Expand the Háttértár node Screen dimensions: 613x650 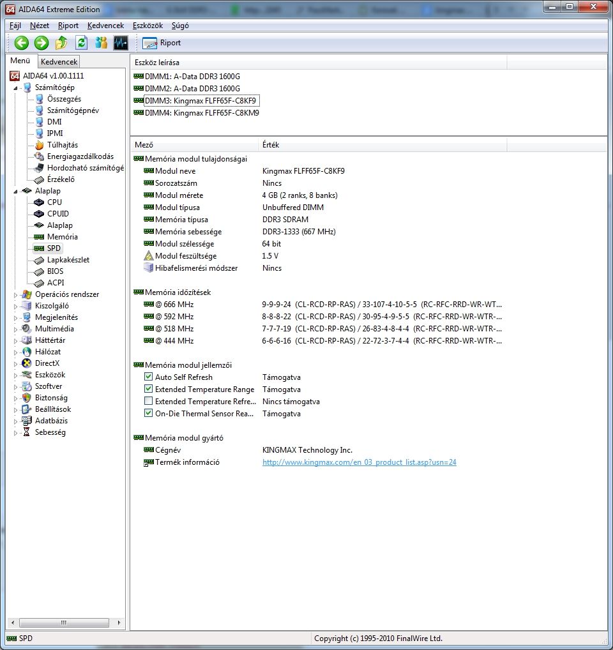click(15, 341)
